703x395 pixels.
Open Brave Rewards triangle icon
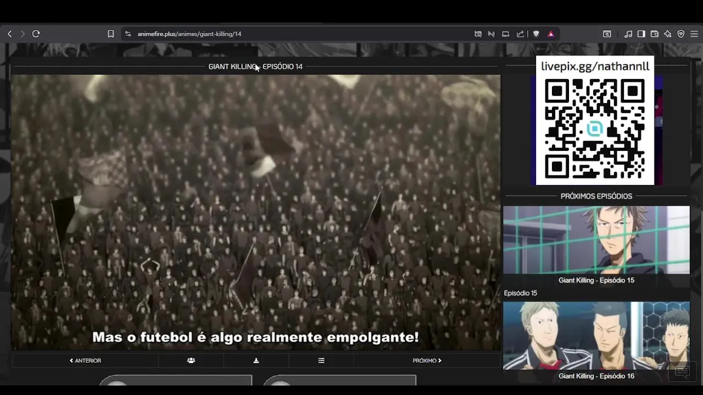(x=551, y=34)
